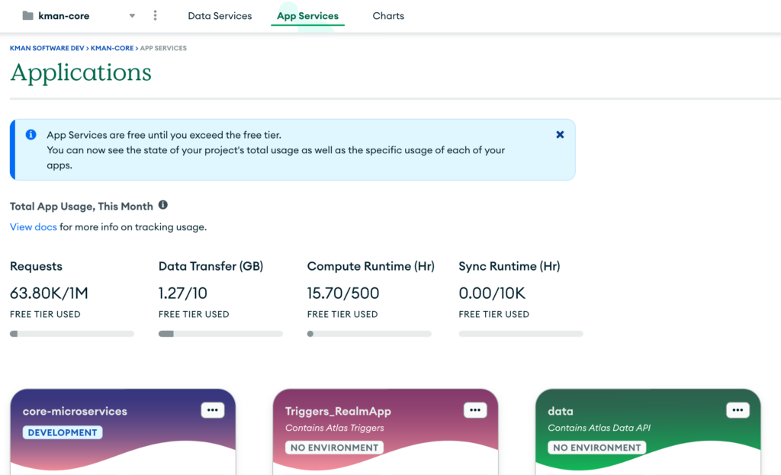Click the blue info icon in banner
The image size is (781, 475).
tap(31, 135)
